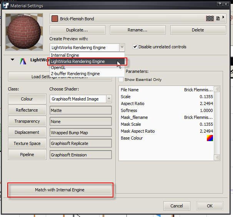Click the Cancel button
Image resolution: width=233 pixels, height=217 pixels.
point(177,206)
